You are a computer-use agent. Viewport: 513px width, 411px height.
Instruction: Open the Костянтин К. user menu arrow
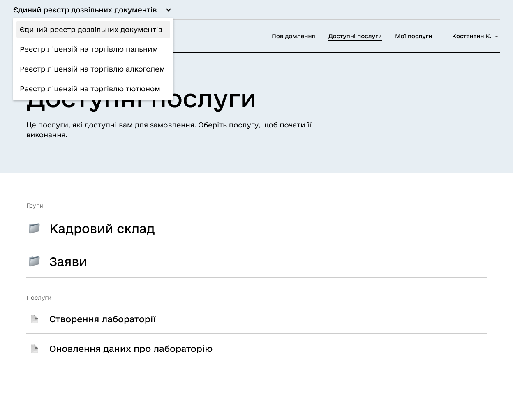click(497, 37)
